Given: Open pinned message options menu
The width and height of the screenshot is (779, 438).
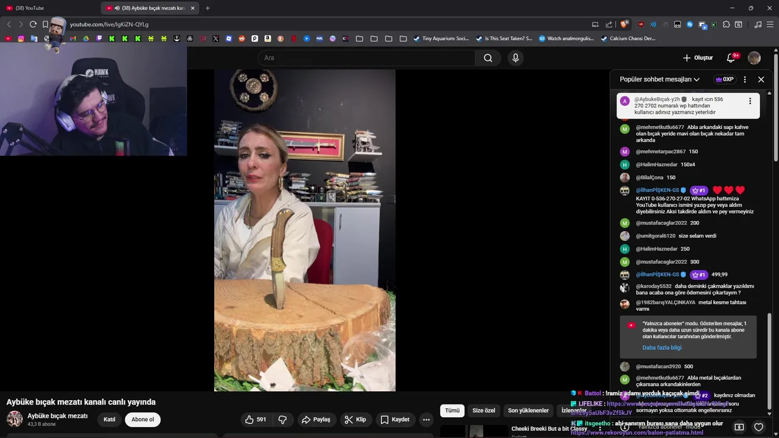Looking at the screenshot, I should (750, 101).
